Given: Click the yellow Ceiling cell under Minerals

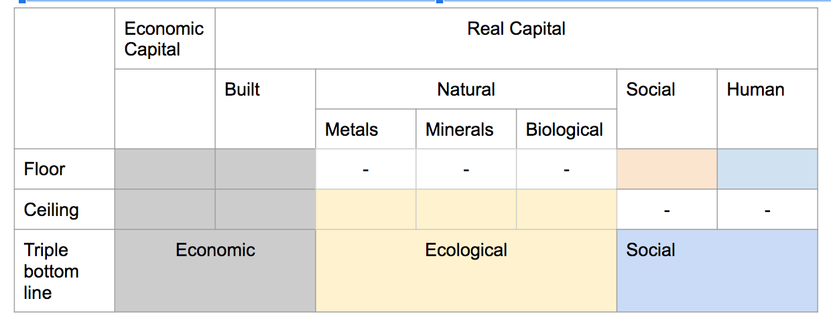Looking at the screenshot, I should tap(466, 210).
